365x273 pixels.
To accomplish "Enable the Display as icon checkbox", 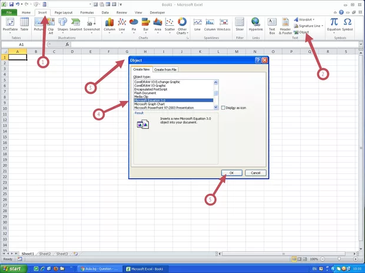I will 223,107.
